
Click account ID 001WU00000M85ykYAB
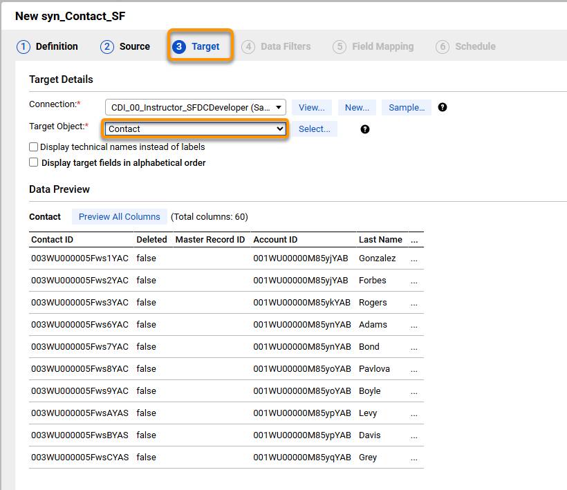coord(302,303)
